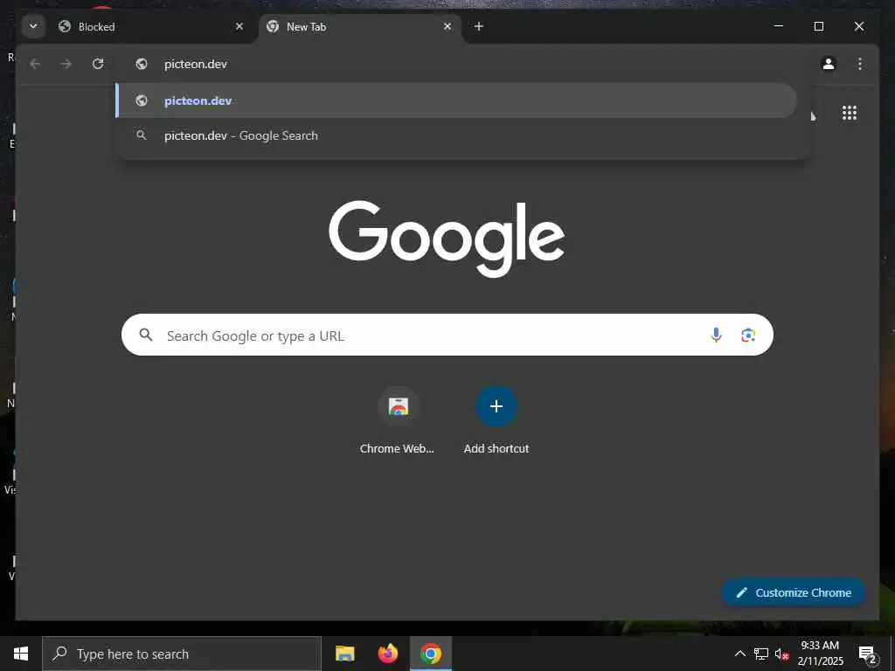Close the New Tab tab
895x671 pixels.
tap(447, 26)
